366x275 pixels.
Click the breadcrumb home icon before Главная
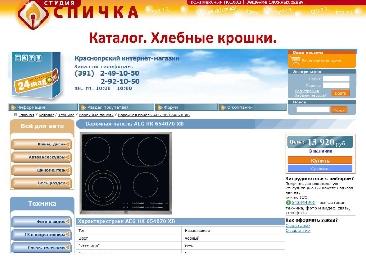tap(16, 115)
